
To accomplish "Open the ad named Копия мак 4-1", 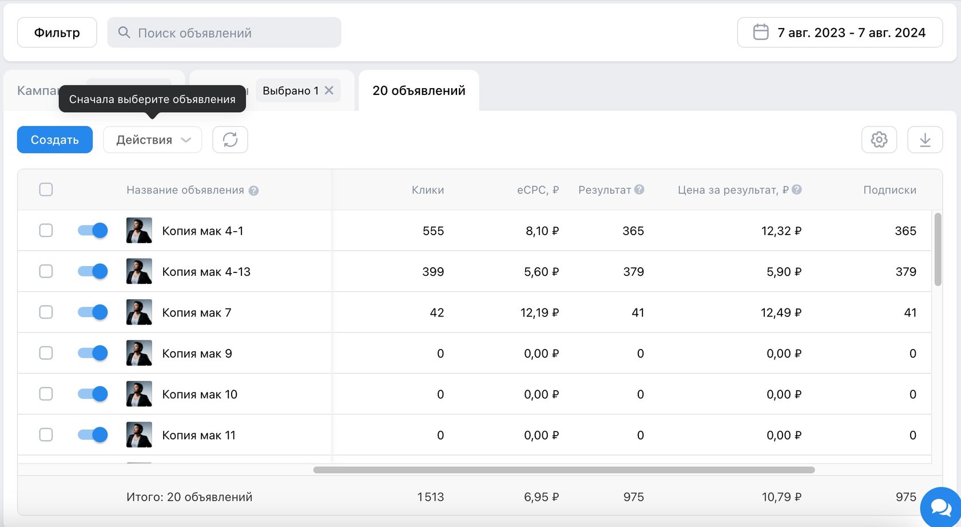I will (202, 231).
